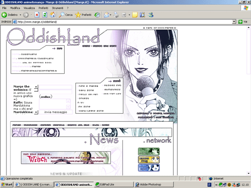
Task: Click the invia messaggio button
Action: pos(56,112)
